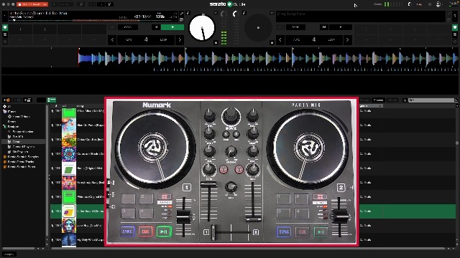Screen dimensions: 460x258
Task: Select the highlighted track with yellow-purple artwork
Action: pyautogui.click(x=69, y=211)
